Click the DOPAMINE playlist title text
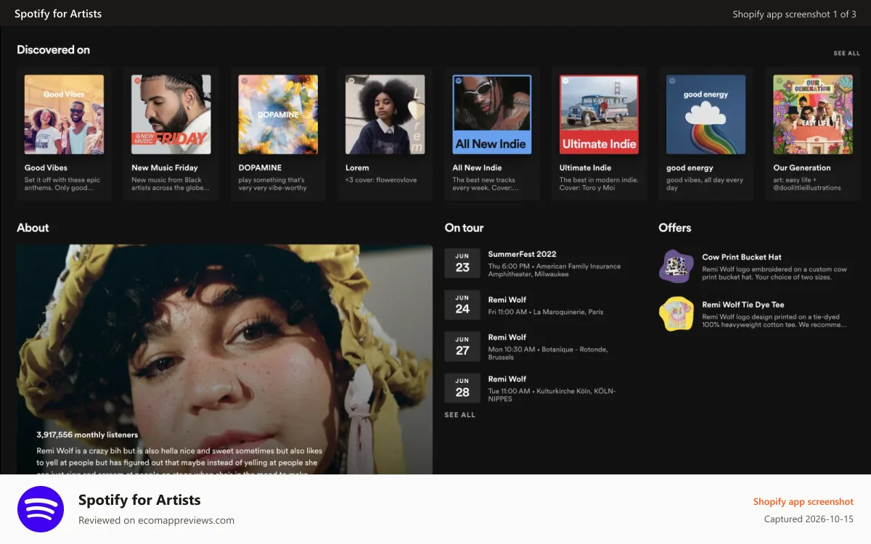 pyautogui.click(x=260, y=168)
